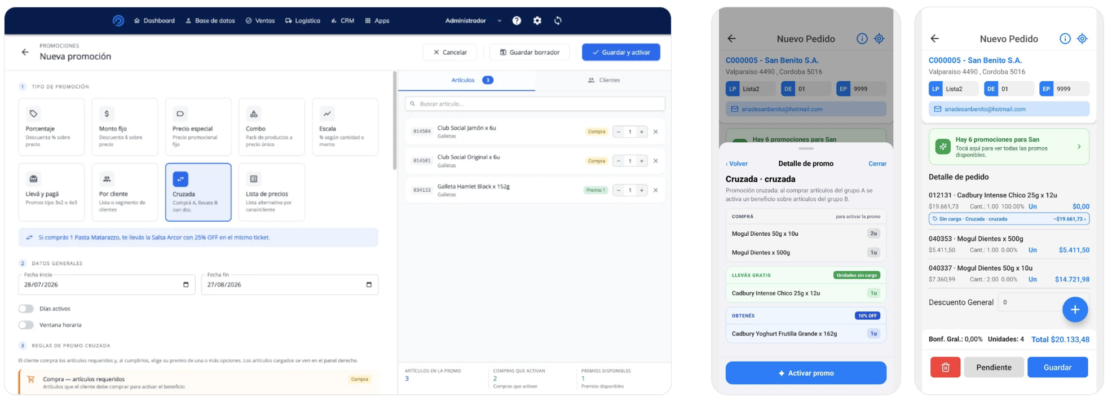The image size is (1112, 405).
Task: Select the Escala promotion type card
Action: 345,127
